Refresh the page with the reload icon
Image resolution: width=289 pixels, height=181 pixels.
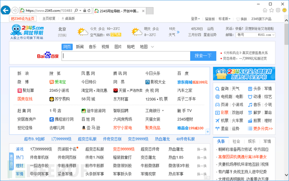click(x=89, y=10)
